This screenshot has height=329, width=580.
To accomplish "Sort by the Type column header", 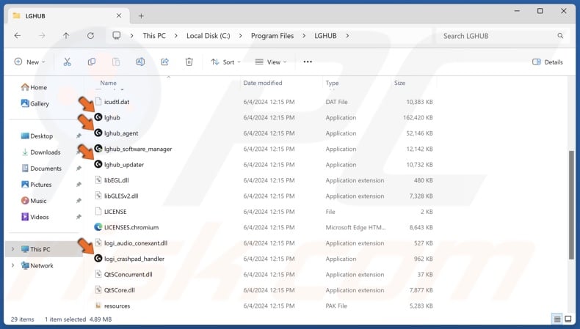I will (x=332, y=83).
